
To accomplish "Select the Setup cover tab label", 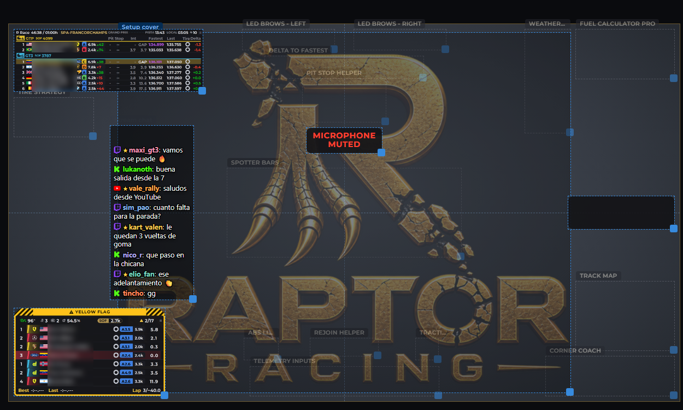I will (140, 27).
